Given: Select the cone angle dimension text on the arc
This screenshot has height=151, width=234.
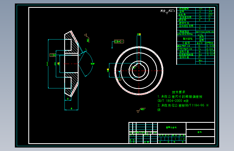Looking at the screenshot, I should coord(93,64).
